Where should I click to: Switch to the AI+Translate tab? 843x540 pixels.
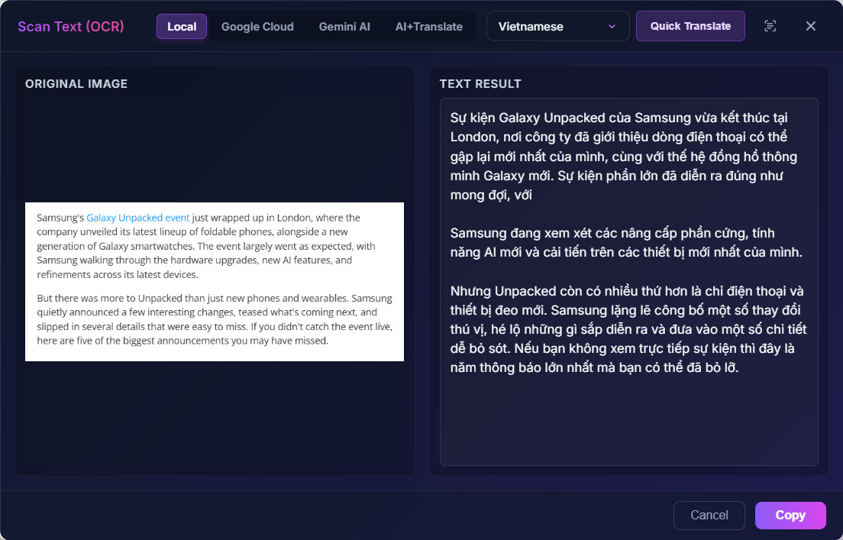[x=429, y=27]
